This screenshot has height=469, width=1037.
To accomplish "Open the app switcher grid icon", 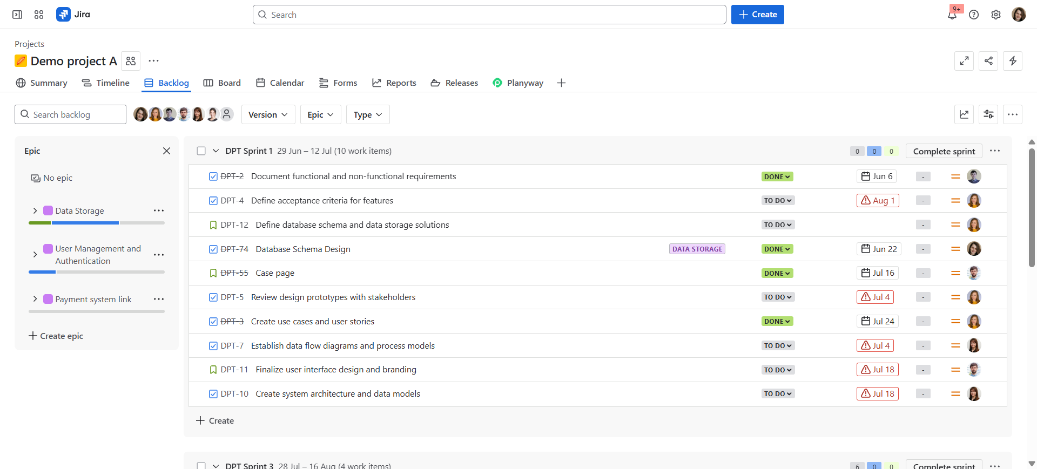I will click(x=39, y=15).
